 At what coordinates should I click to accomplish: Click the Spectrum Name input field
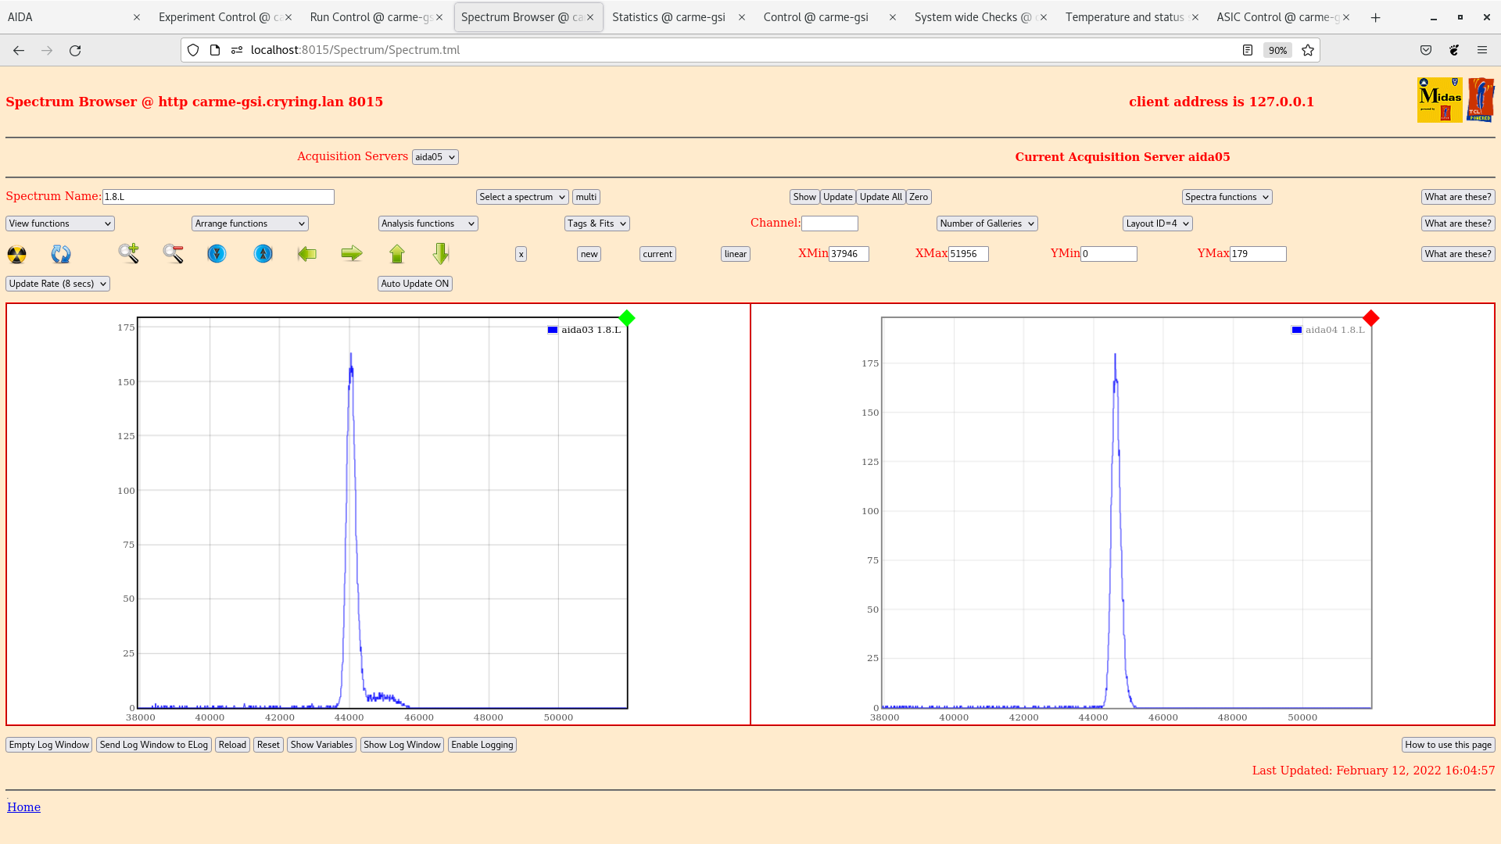(218, 197)
